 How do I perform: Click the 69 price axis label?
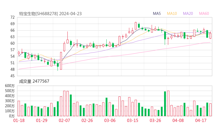tap(12, 24)
